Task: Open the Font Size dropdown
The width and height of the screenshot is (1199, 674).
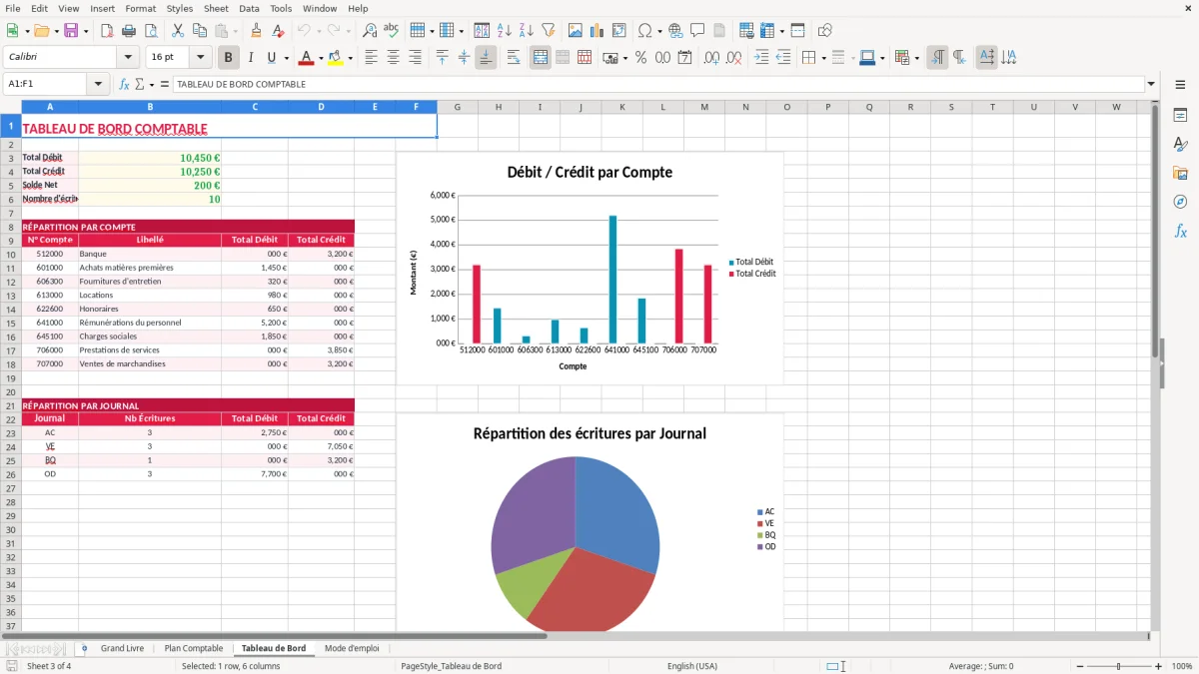Action: pos(200,58)
